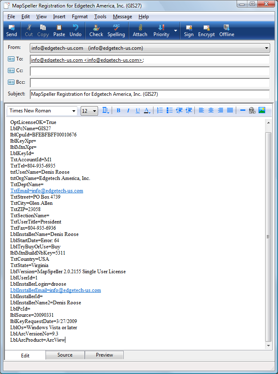278x374 pixels.
Task: Align text to the left
Action: pyautogui.click(x=201, y=110)
